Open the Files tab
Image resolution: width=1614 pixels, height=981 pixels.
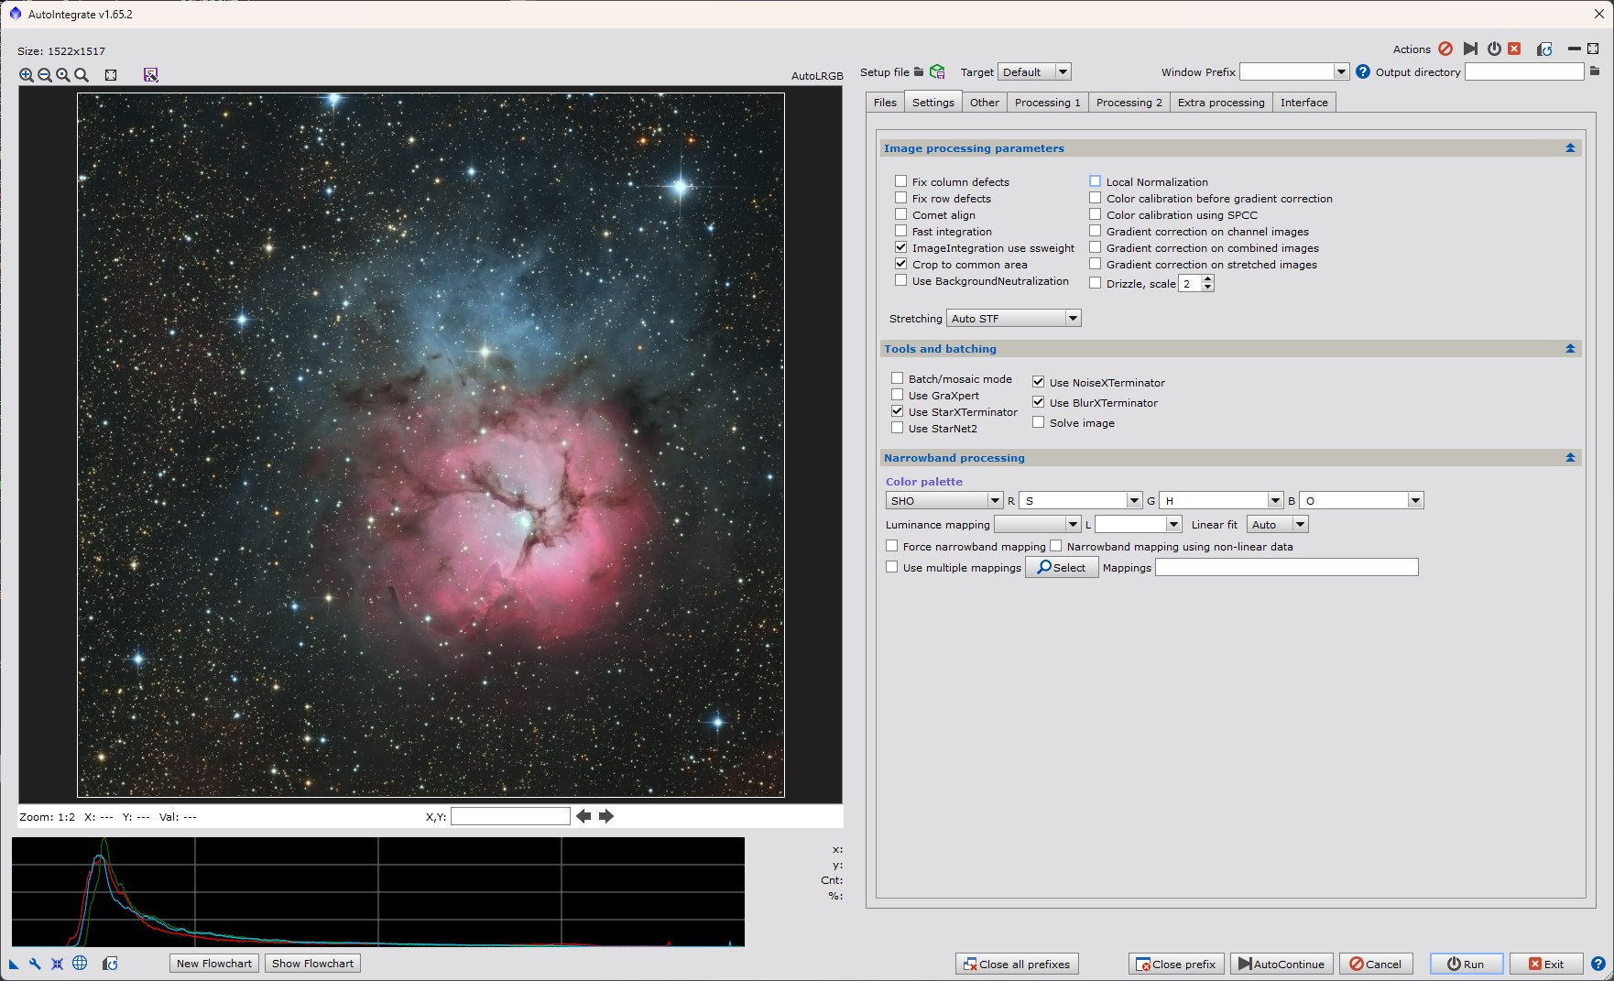point(885,103)
